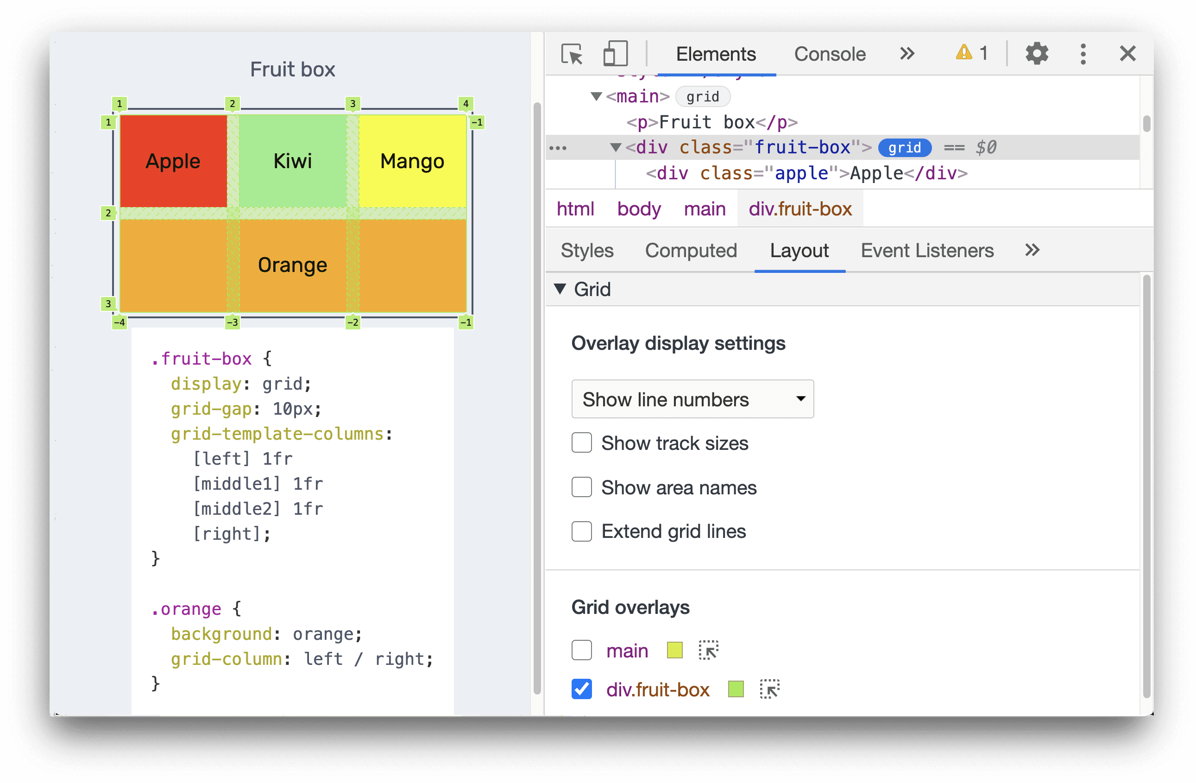Enable the Show area names checkbox
Image resolution: width=1196 pixels, height=783 pixels.
(581, 487)
